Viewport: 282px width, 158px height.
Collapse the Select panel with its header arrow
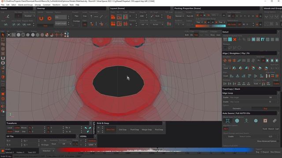tap(278, 32)
